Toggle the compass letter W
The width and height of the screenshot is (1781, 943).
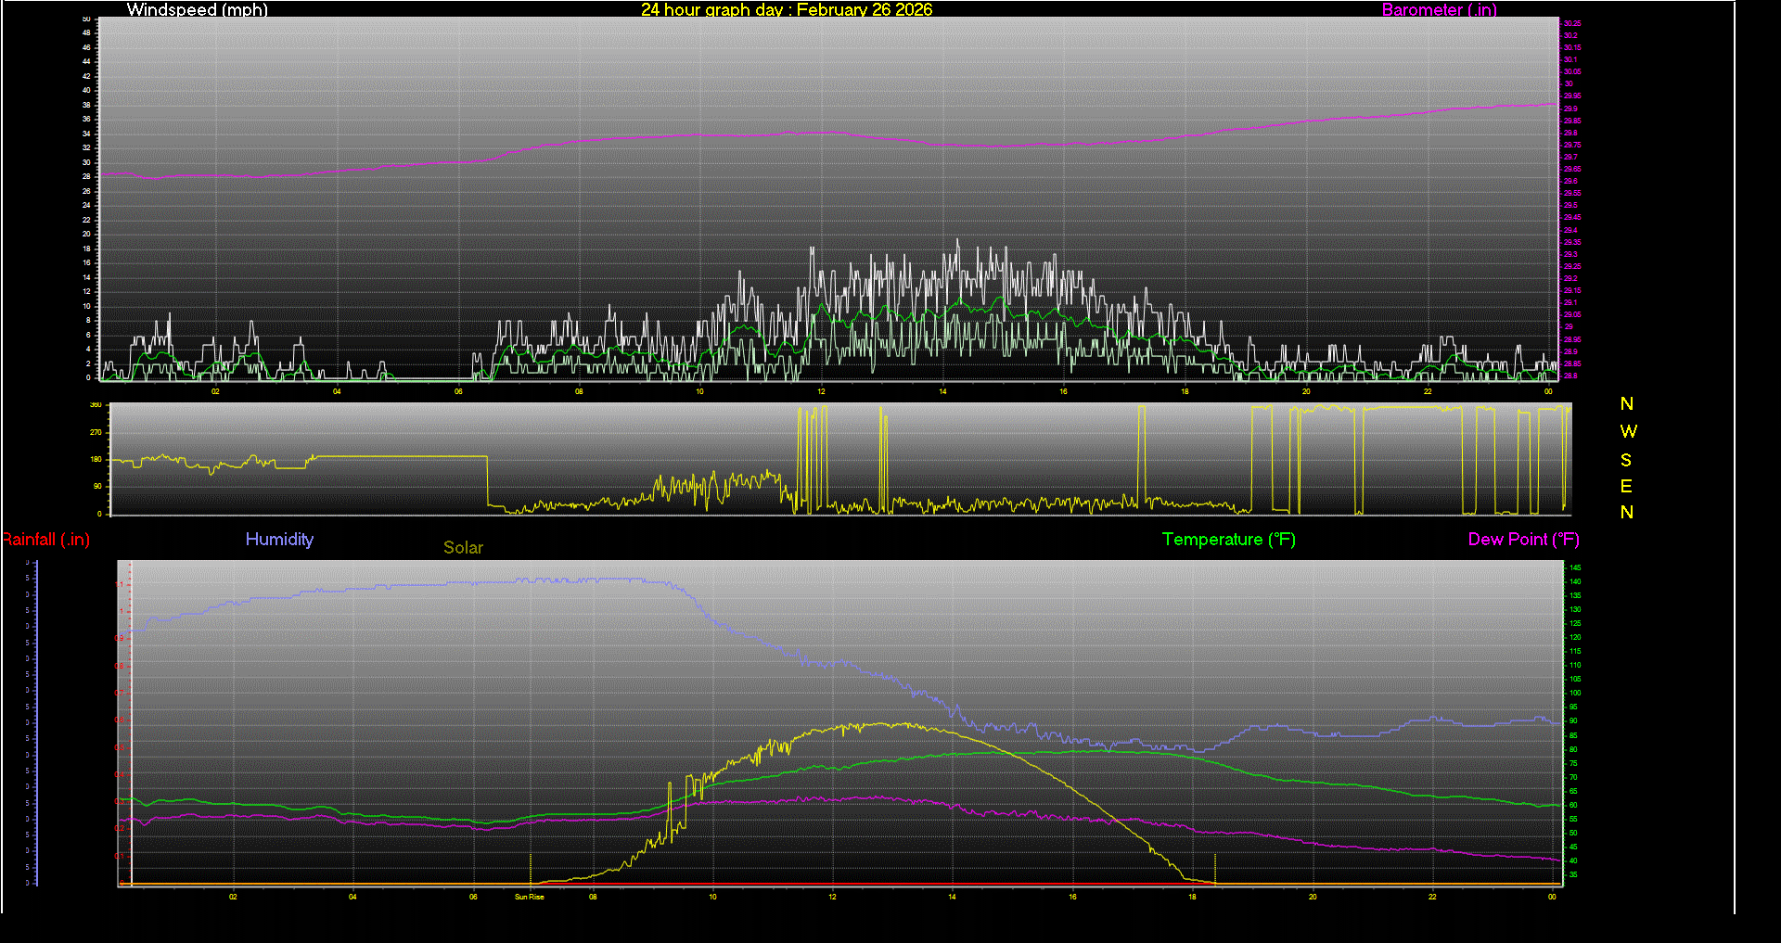point(1626,430)
